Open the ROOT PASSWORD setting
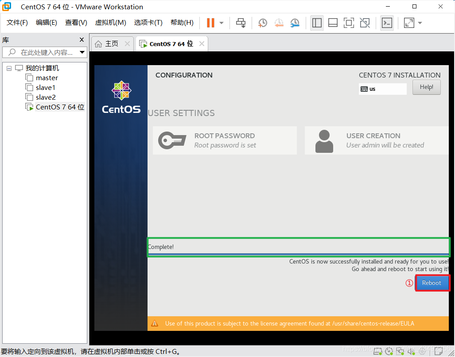This screenshot has width=455, height=357. pyautogui.click(x=225, y=140)
